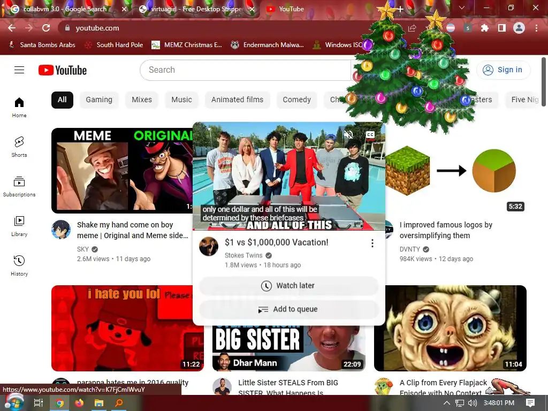Switch to collabvm 3.0 Google Search tab
The height and width of the screenshot is (411, 548).
65,9
